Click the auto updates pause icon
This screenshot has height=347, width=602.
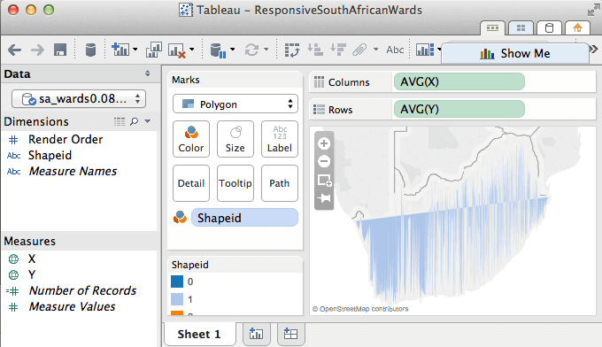pyautogui.click(x=218, y=50)
